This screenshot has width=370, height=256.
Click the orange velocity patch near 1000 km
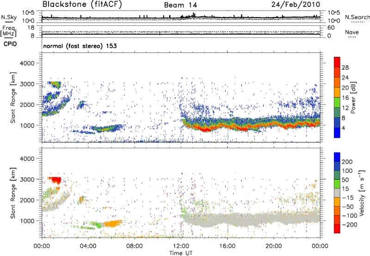point(113,224)
